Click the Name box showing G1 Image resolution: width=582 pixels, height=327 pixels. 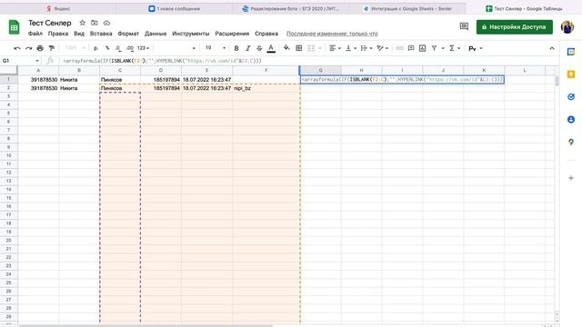pyautogui.click(x=20, y=61)
